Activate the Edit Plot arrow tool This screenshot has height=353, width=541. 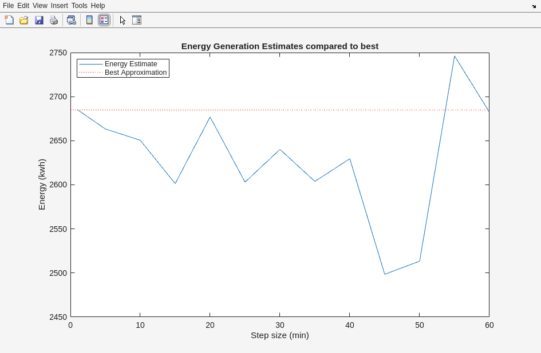(x=123, y=20)
